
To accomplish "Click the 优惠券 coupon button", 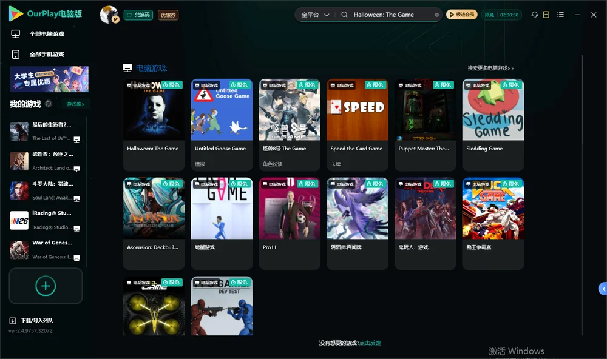I will click(168, 15).
